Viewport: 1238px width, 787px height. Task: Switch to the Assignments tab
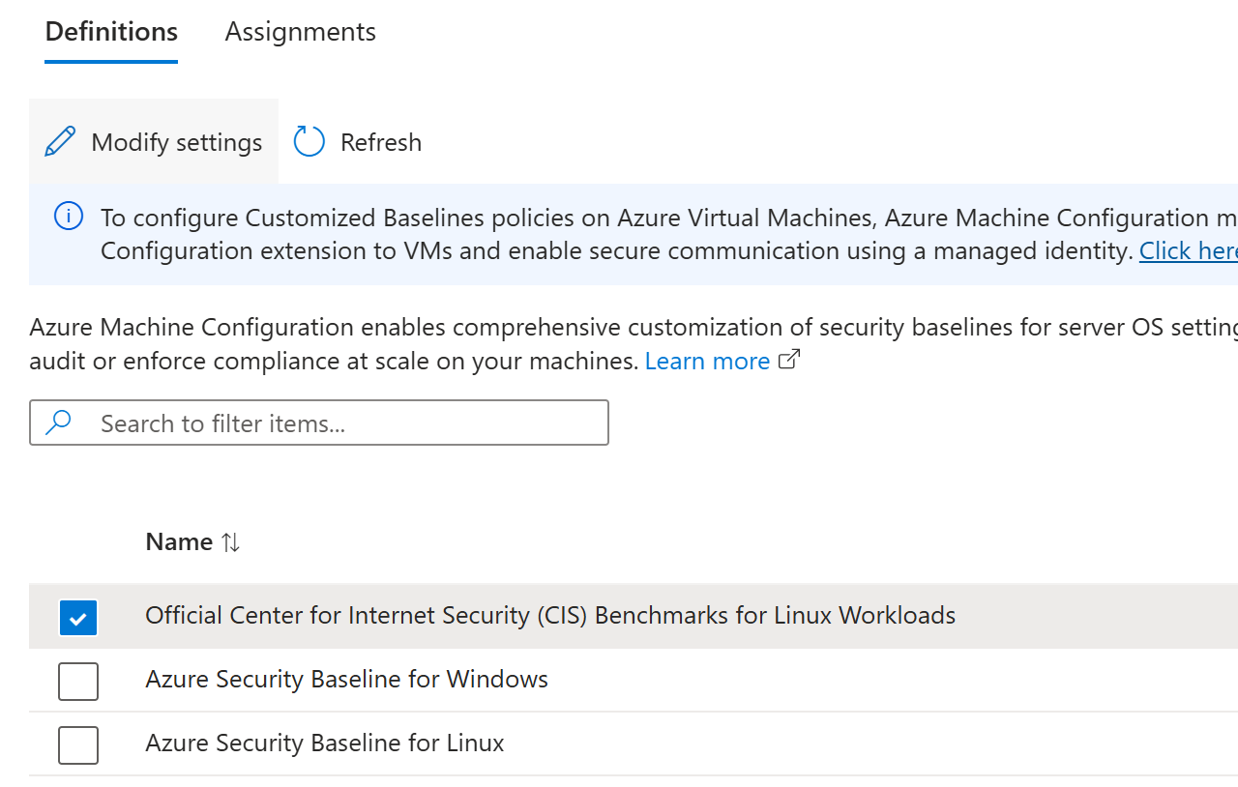300,31
